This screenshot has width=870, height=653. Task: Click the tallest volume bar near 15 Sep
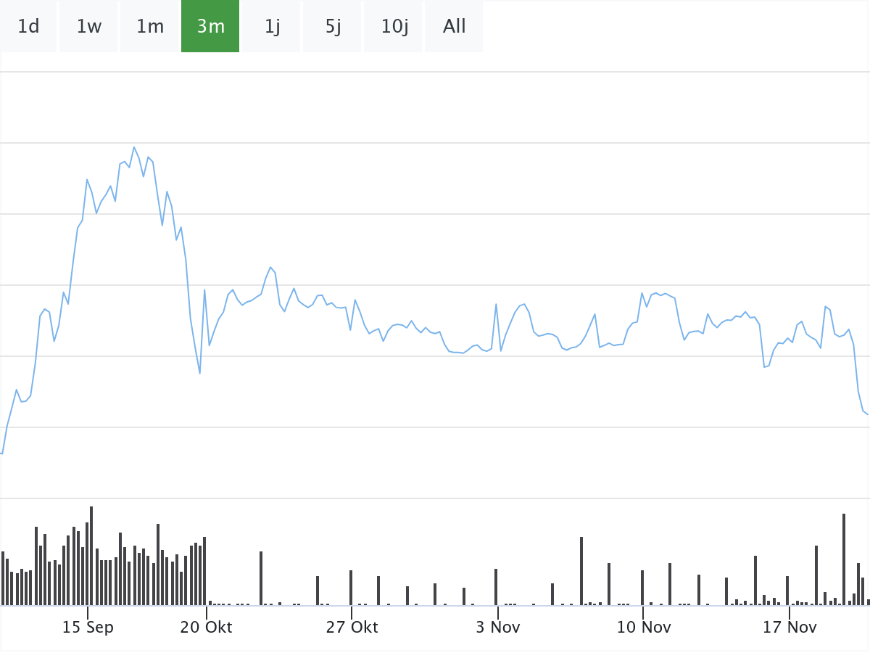pyautogui.click(x=91, y=556)
